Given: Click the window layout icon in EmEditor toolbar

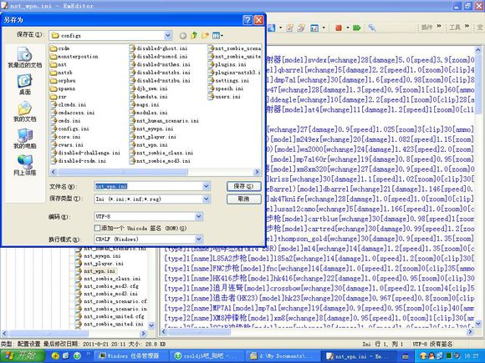Looking at the screenshot, I should [x=314, y=28].
